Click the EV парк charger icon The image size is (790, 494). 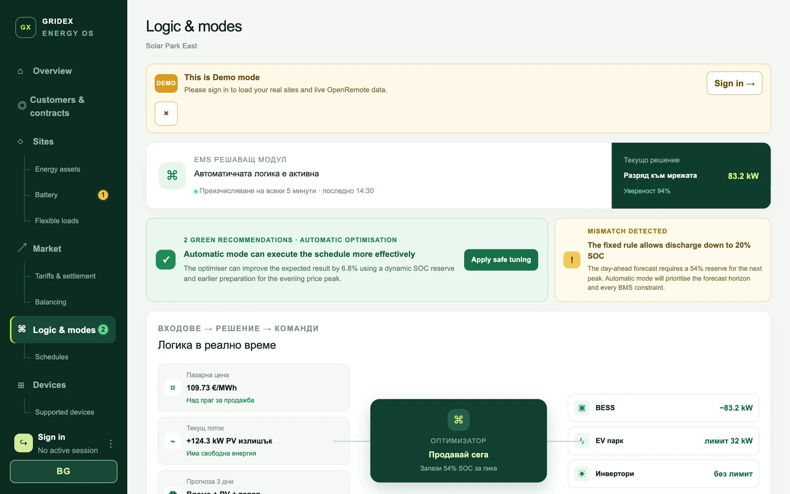pyautogui.click(x=582, y=441)
